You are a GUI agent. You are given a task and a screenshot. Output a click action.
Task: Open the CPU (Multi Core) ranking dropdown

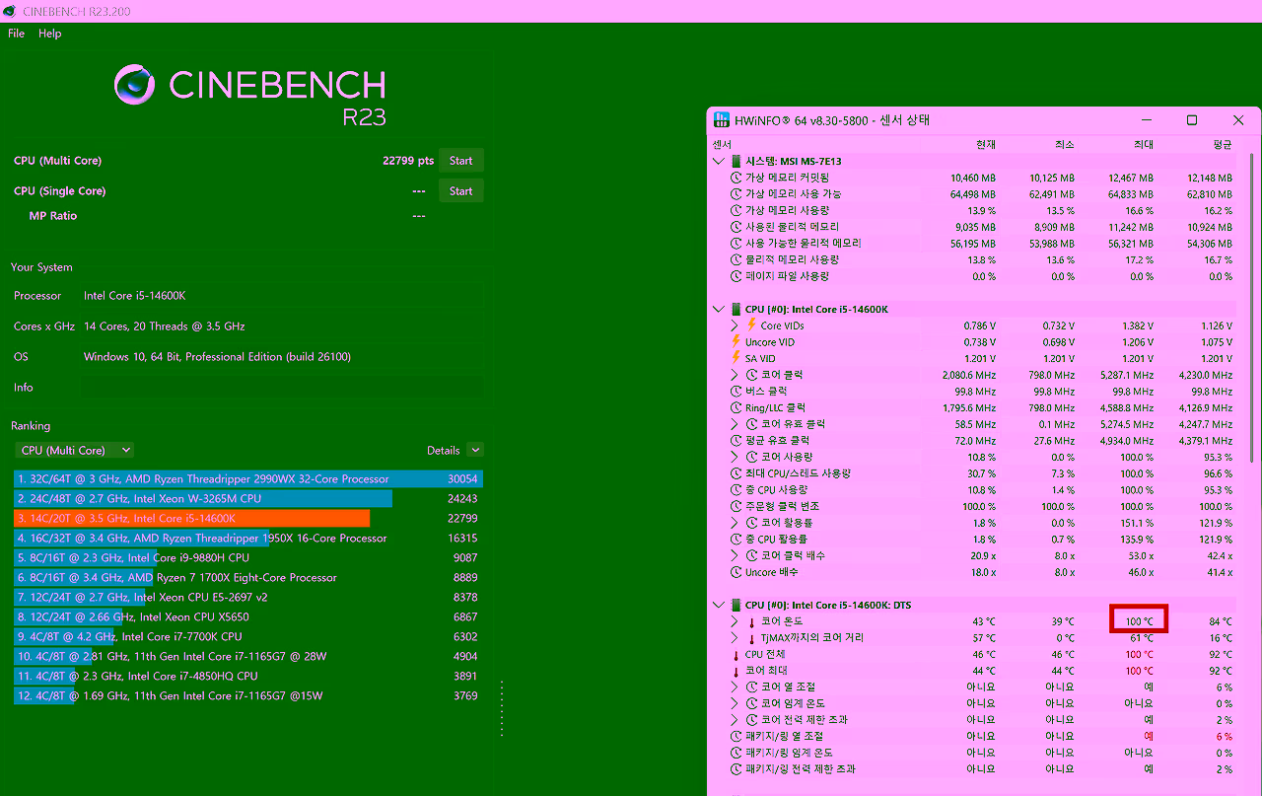coord(75,450)
